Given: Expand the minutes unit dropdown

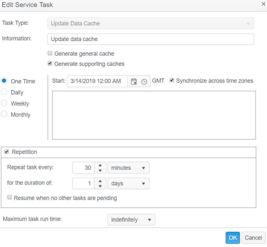Looking at the screenshot, I should (128, 168).
